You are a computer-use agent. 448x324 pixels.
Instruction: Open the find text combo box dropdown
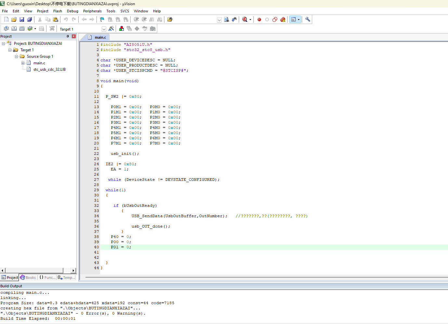[219, 20]
